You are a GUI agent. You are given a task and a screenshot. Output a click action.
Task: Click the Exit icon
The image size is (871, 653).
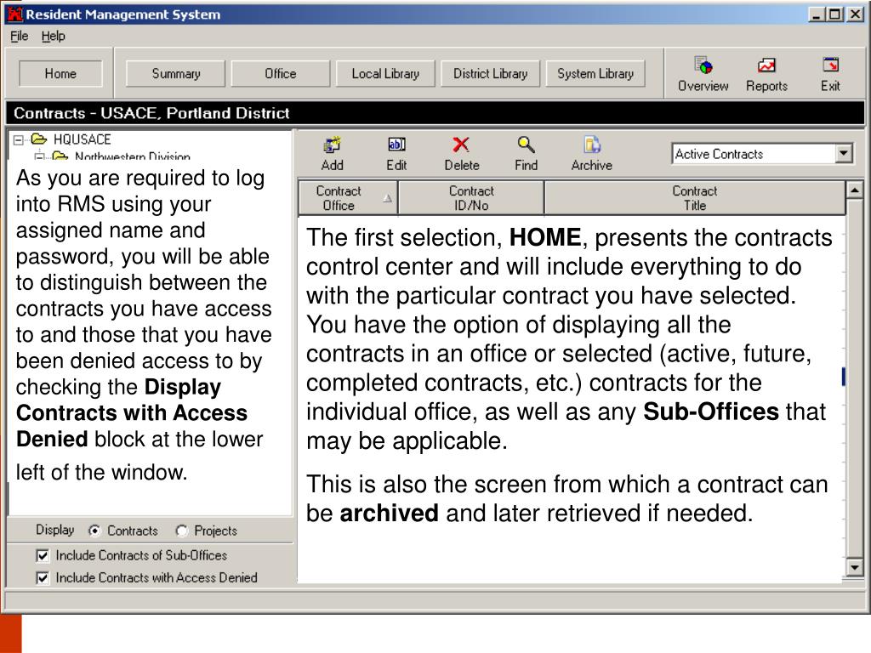coord(830,65)
